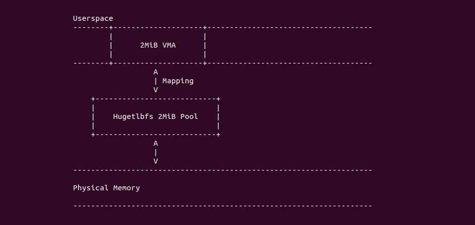Click top-left plus corner of VMA box
The width and height of the screenshot is (475, 225).
[111, 27]
